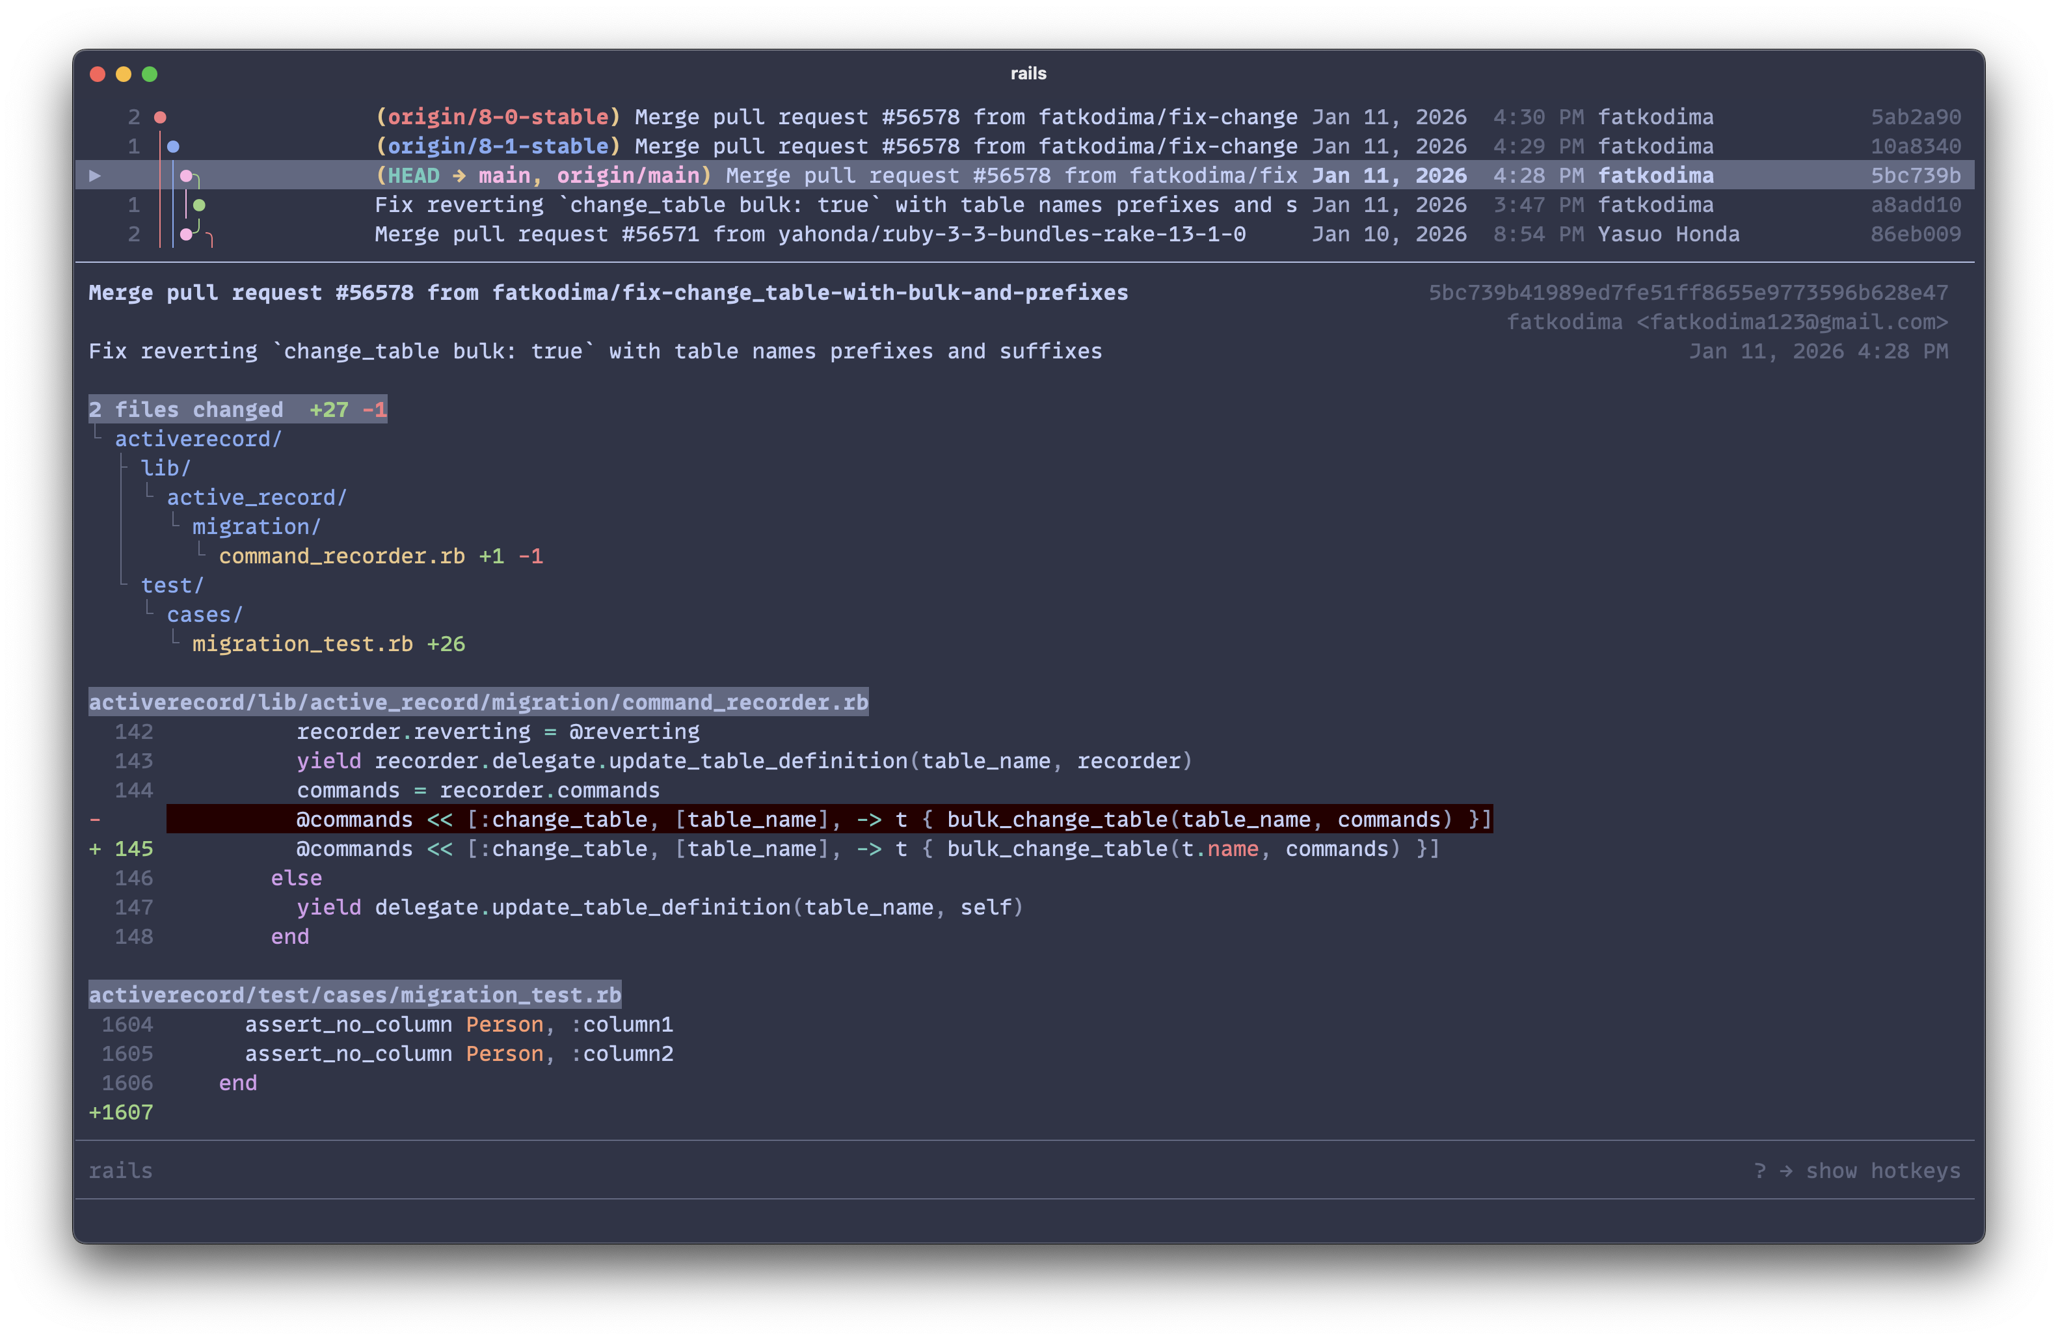Click the blue commit graph node on 8-1-stable row

coord(173,145)
